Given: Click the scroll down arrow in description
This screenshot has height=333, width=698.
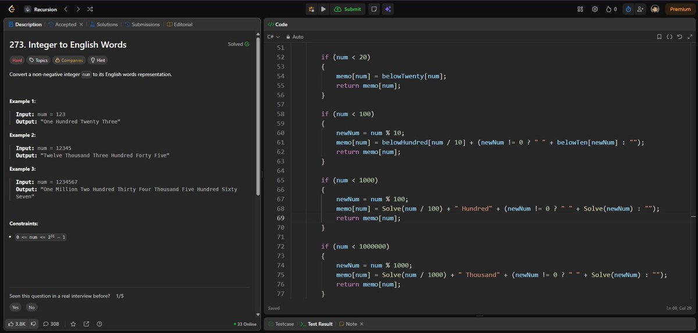Looking at the screenshot, I should (258, 314).
